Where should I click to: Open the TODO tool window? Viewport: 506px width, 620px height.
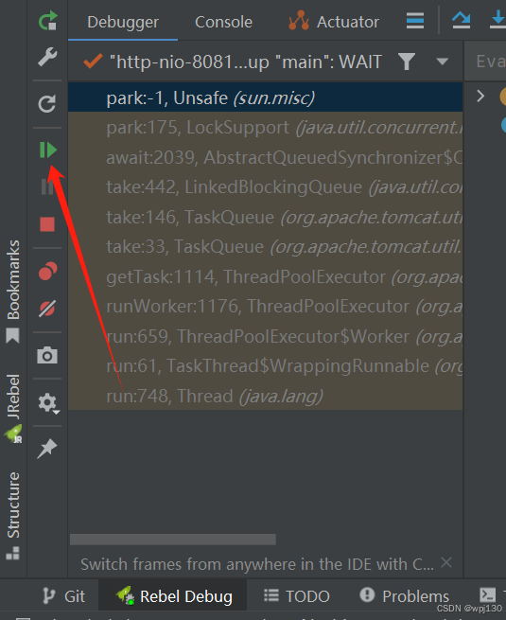click(297, 596)
